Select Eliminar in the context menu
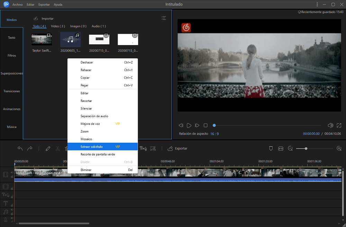 point(103,170)
